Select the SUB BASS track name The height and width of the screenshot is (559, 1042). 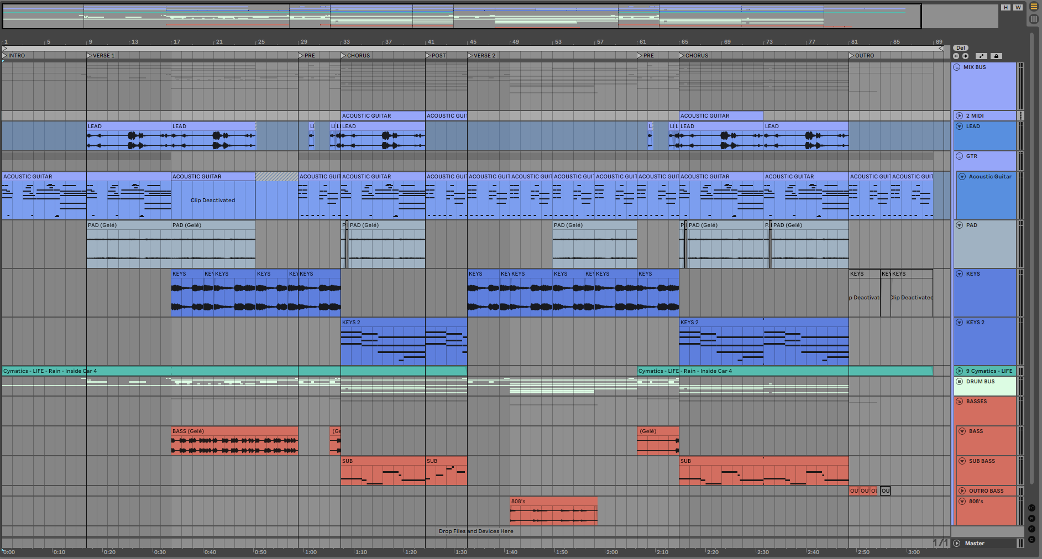click(x=982, y=461)
